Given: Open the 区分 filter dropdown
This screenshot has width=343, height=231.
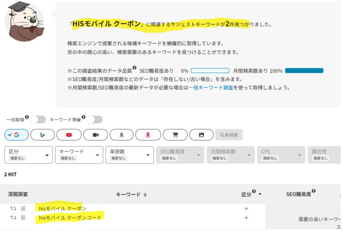Looking at the screenshot, I should [x=28, y=155].
